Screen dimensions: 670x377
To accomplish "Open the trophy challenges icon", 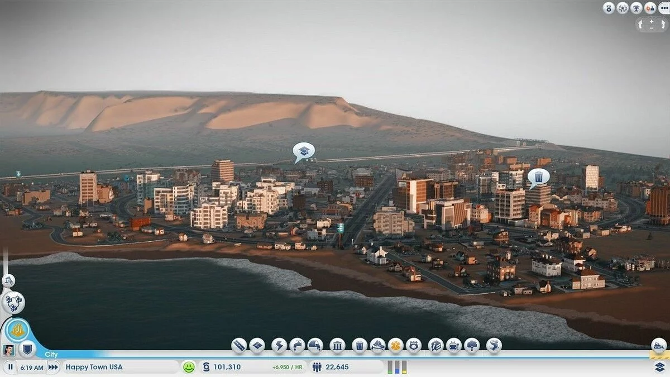I will point(636,8).
